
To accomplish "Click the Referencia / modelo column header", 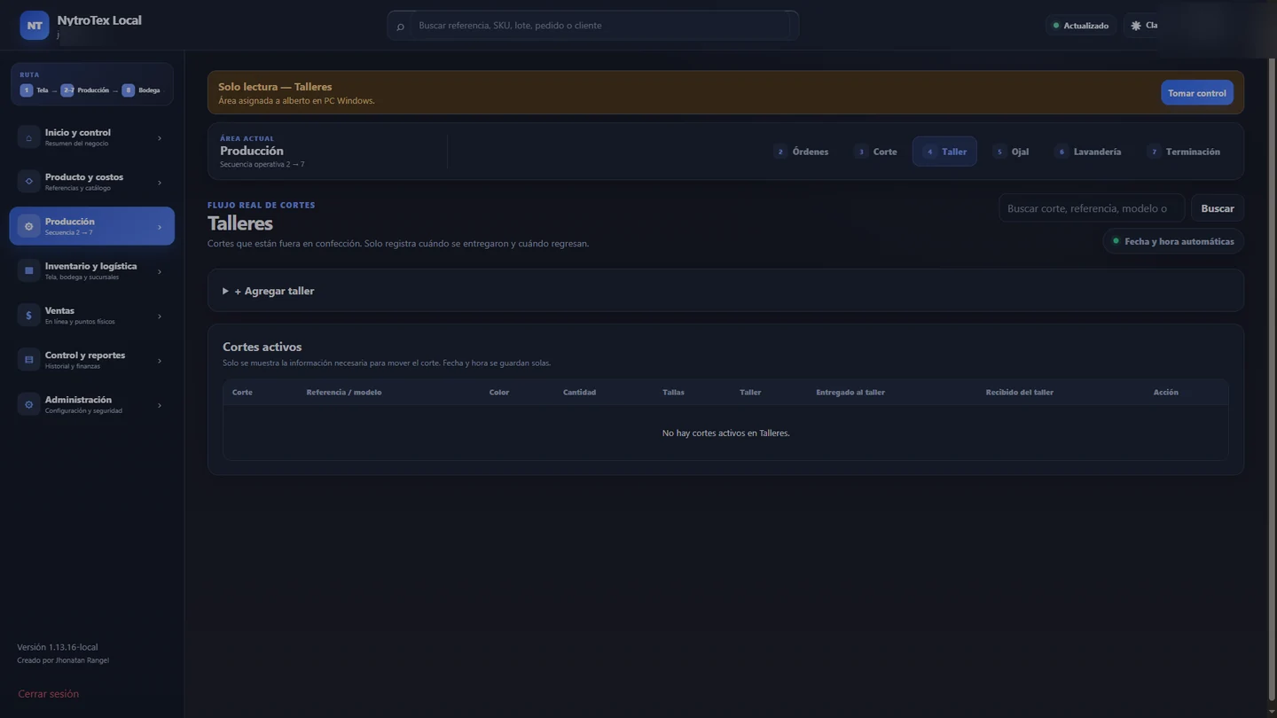I will pos(344,392).
